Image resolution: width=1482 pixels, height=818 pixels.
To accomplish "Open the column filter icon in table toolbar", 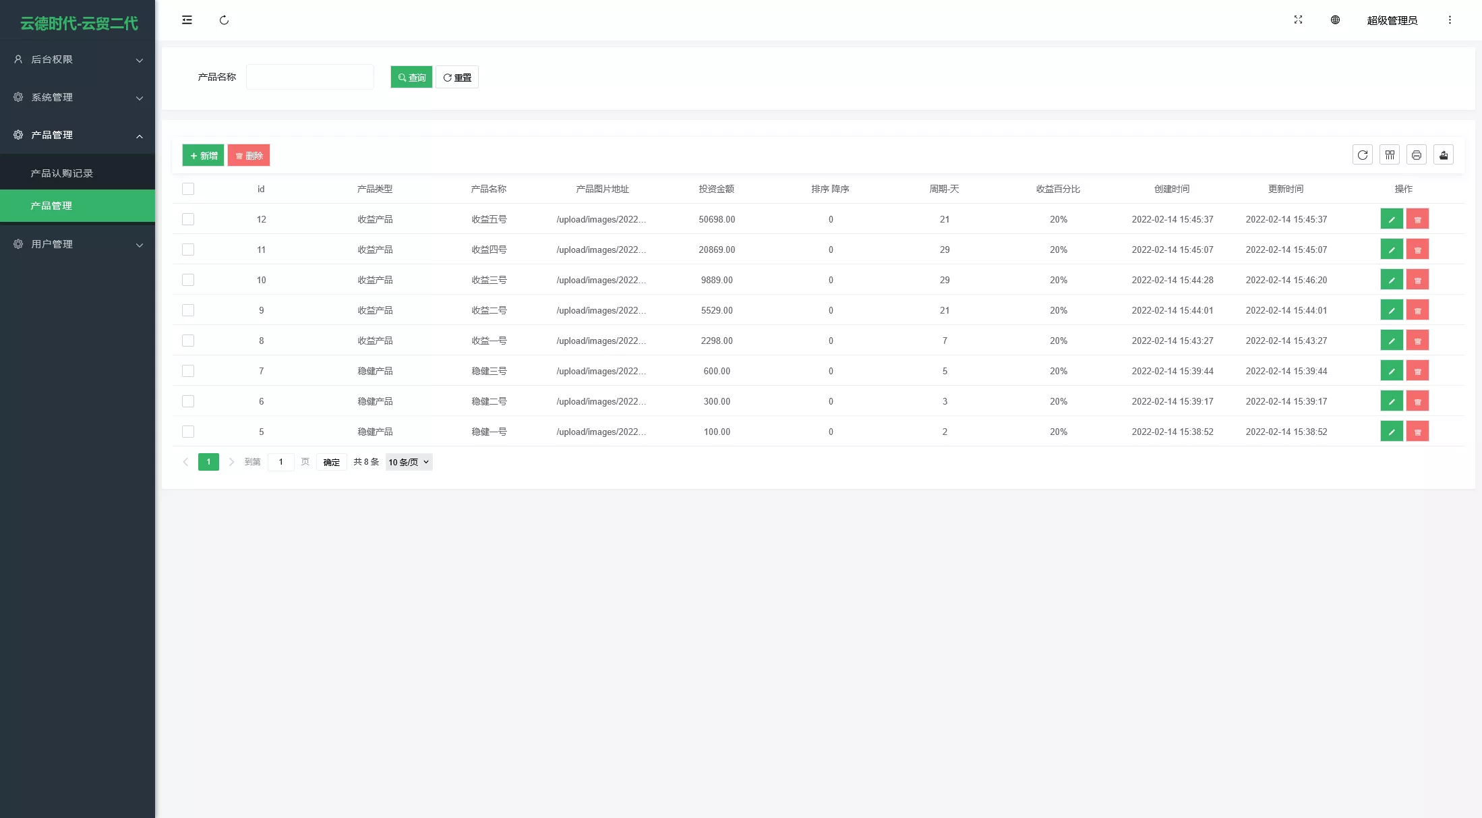I will [1390, 155].
